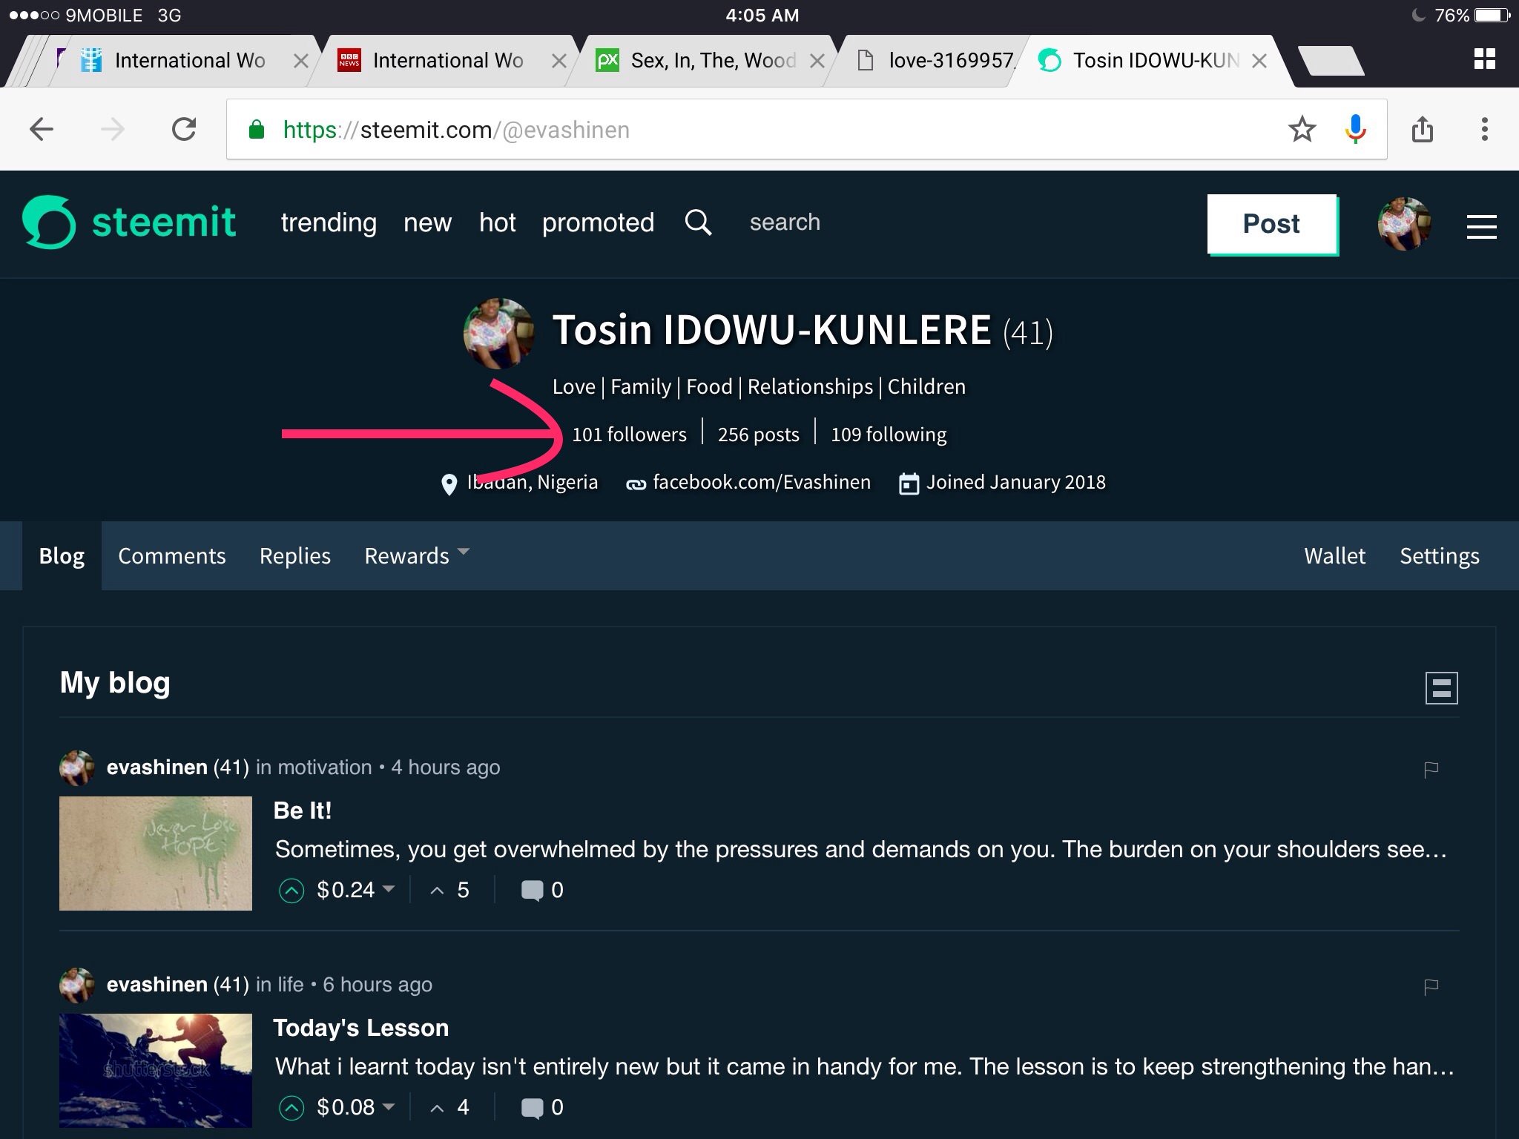This screenshot has width=1519, height=1139.
Task: Click the magnifier search icon
Action: click(x=698, y=222)
